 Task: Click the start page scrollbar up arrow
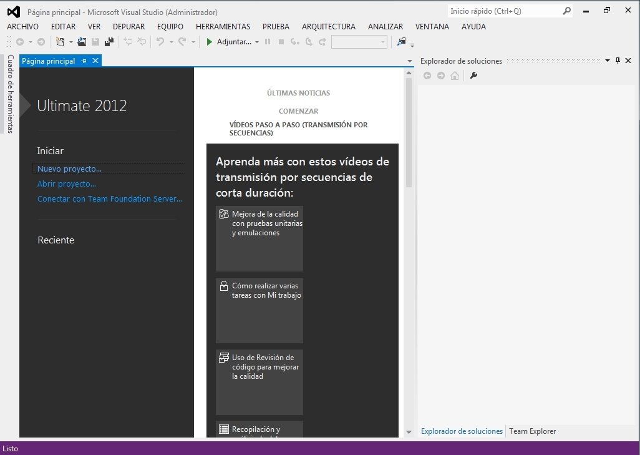409,73
